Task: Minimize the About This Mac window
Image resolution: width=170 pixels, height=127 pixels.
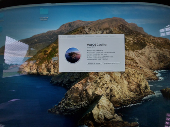Action: click(x=63, y=37)
